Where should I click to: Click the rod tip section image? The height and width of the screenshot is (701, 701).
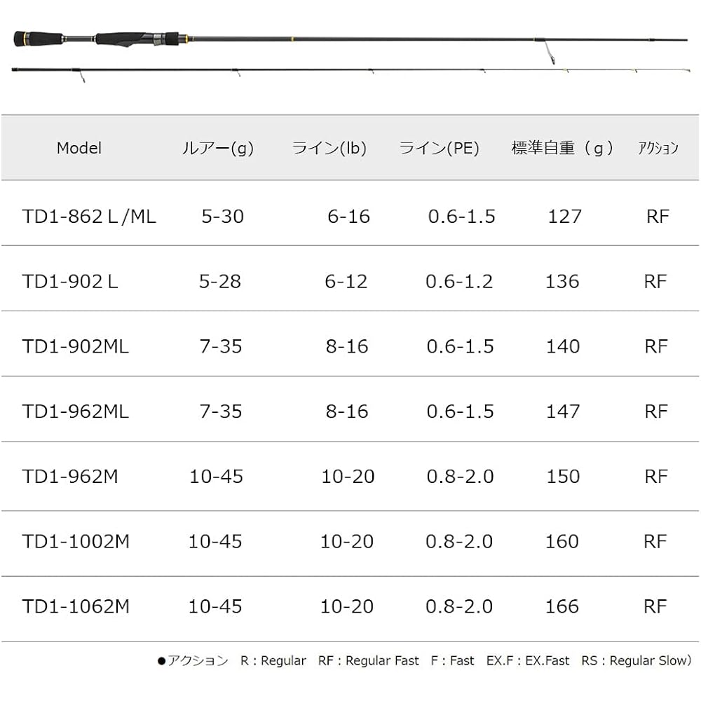click(351, 72)
